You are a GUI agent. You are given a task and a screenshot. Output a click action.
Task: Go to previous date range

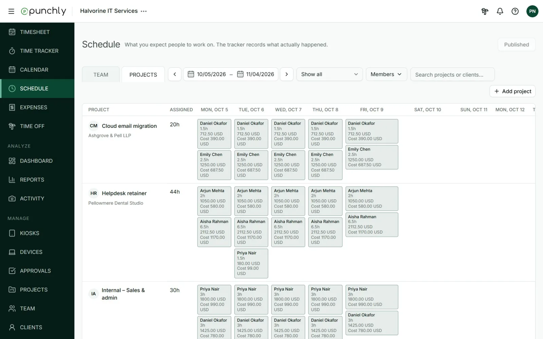[175, 74]
